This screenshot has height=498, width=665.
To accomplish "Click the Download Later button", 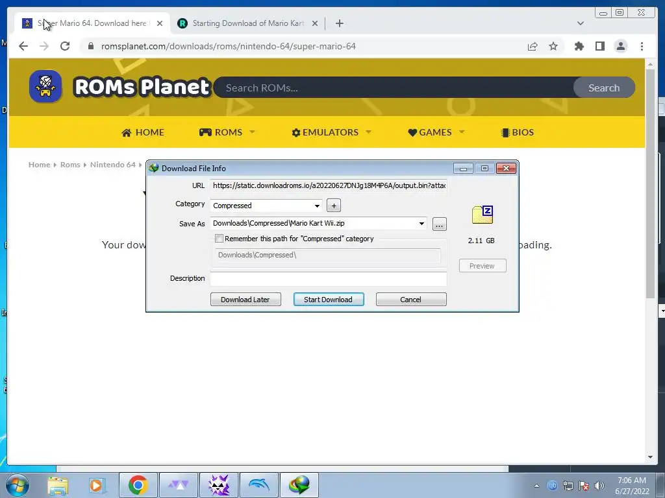I will (245, 300).
